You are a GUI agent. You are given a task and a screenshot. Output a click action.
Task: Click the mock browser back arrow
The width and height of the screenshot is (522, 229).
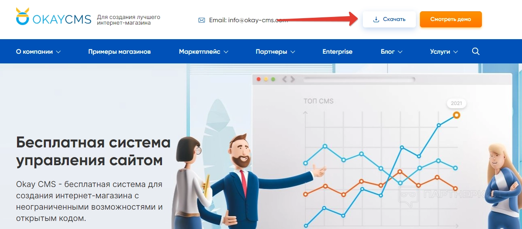[284, 79]
